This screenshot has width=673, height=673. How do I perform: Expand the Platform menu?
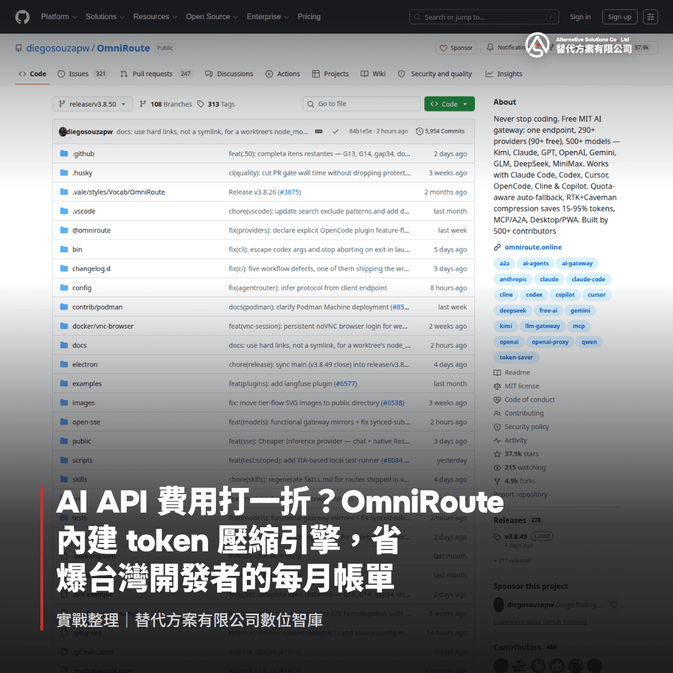tap(59, 17)
